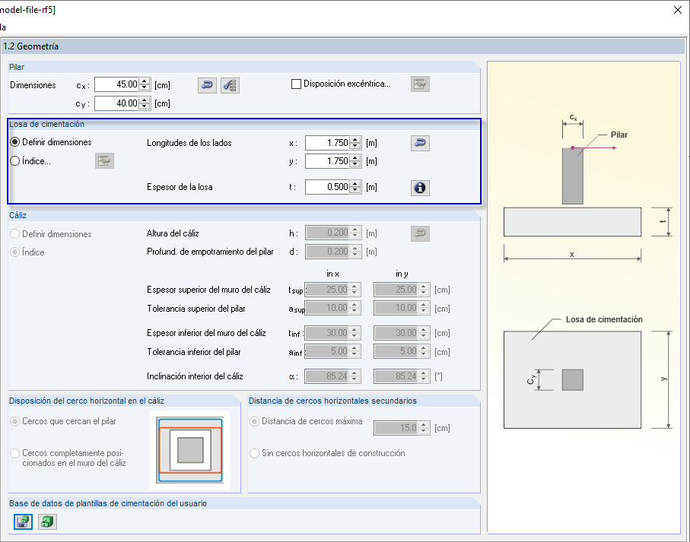Click Distancia de cercos horizontales secundarios heading

tap(332, 401)
